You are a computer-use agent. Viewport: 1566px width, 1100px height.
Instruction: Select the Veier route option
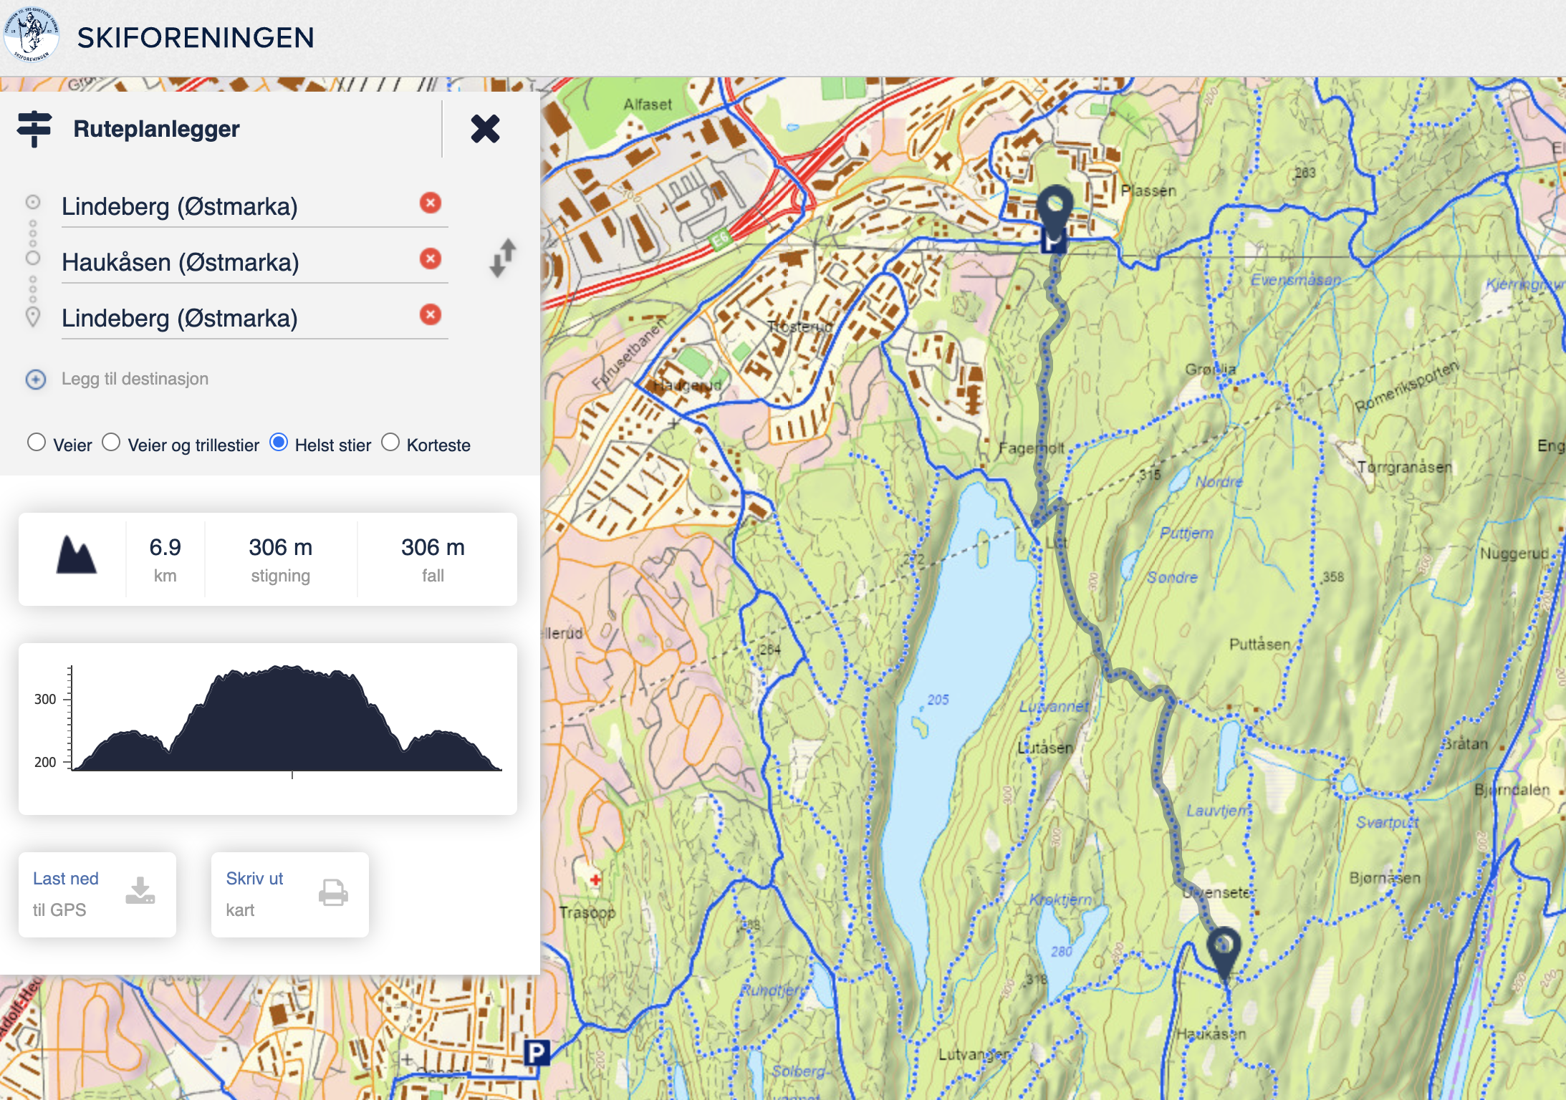click(37, 443)
